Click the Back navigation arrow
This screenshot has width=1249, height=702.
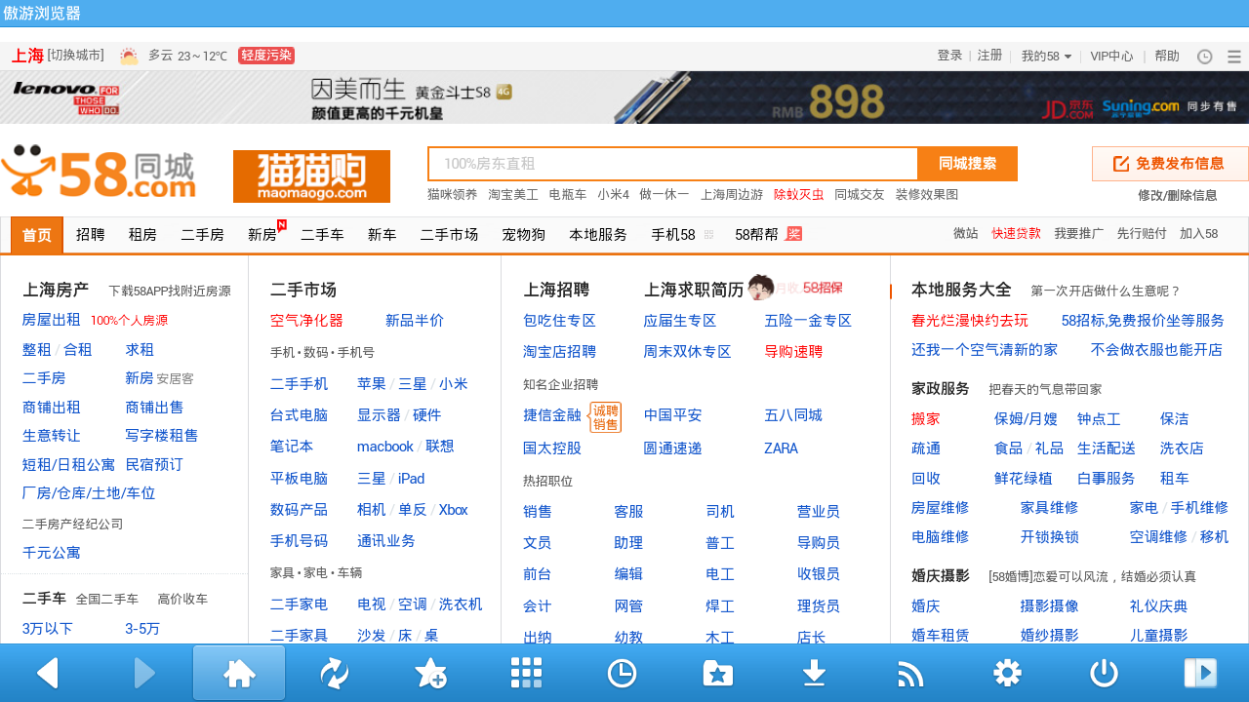pos(45,673)
